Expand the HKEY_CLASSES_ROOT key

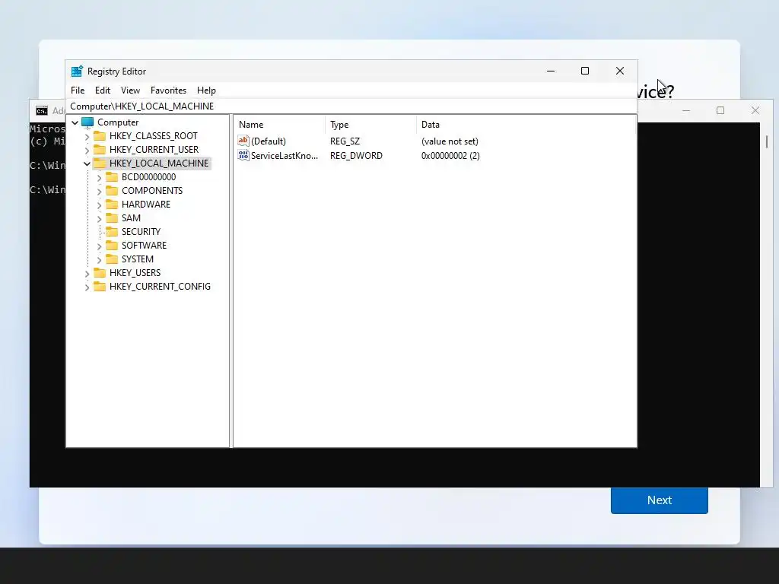click(87, 136)
